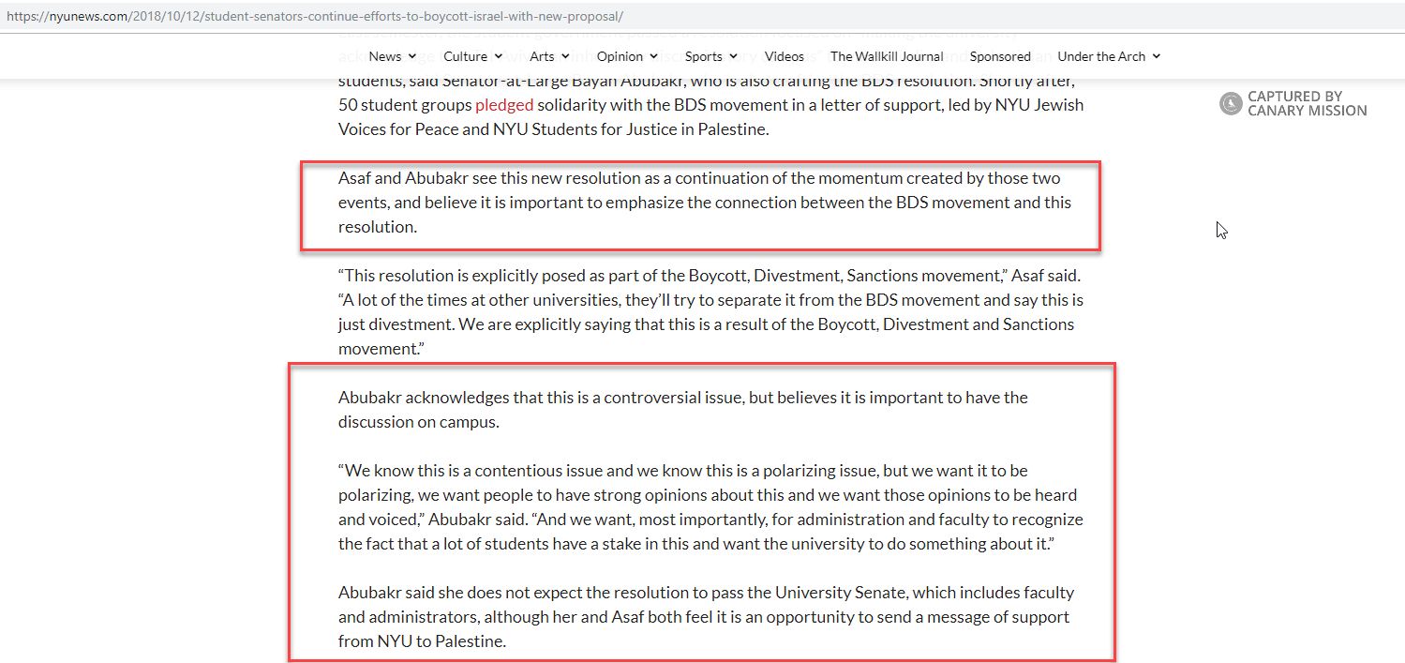Expand the chevron beside News

(x=412, y=57)
